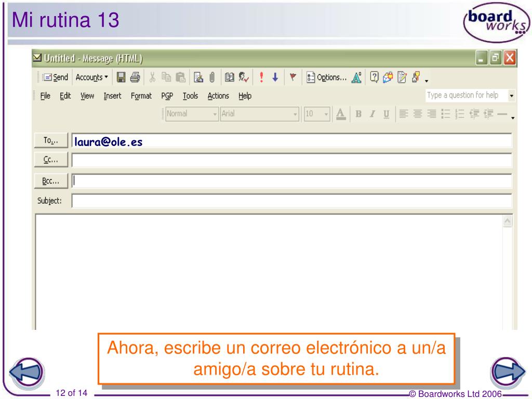Click the Type a question for help box

(467, 96)
